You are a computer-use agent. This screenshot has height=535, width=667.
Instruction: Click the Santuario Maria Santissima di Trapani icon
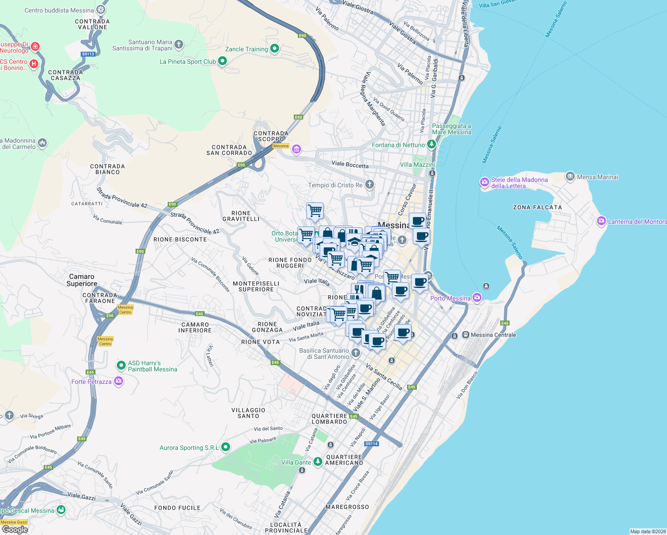pyautogui.click(x=178, y=44)
